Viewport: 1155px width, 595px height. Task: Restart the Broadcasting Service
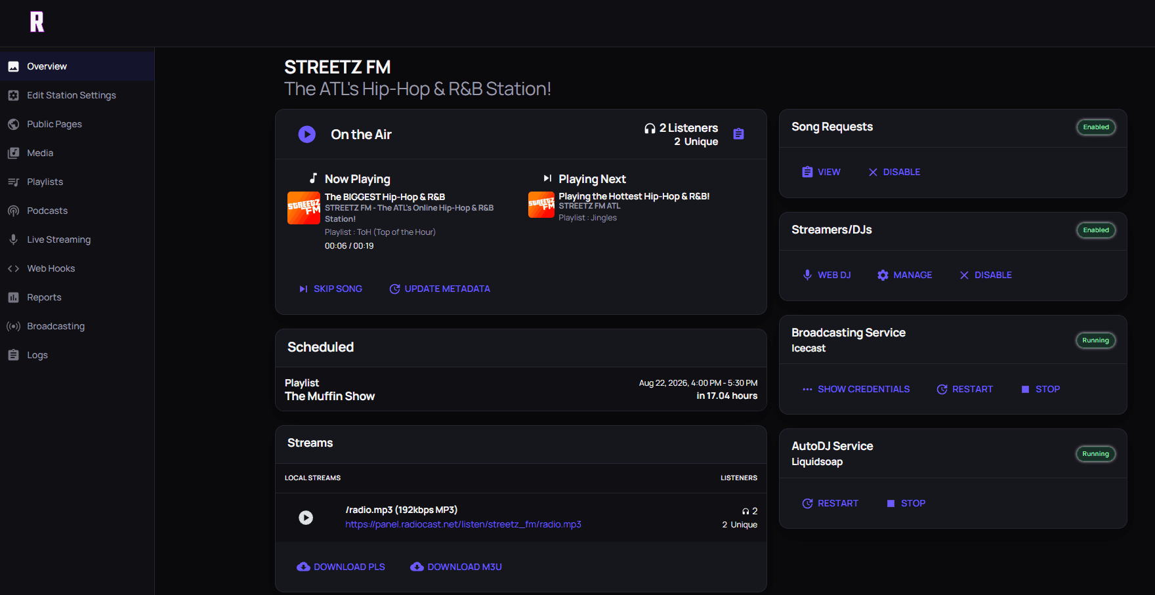click(x=965, y=389)
